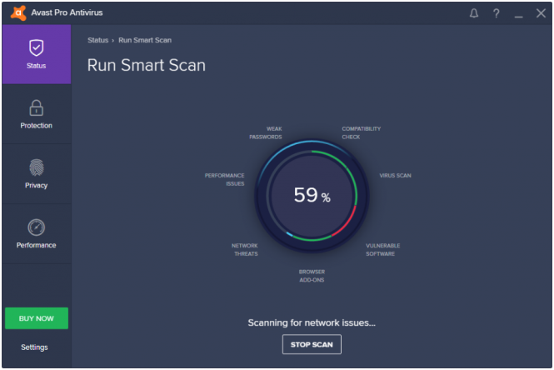Click the Compatibility Check label
This screenshot has height=370, width=554.
pyautogui.click(x=361, y=132)
